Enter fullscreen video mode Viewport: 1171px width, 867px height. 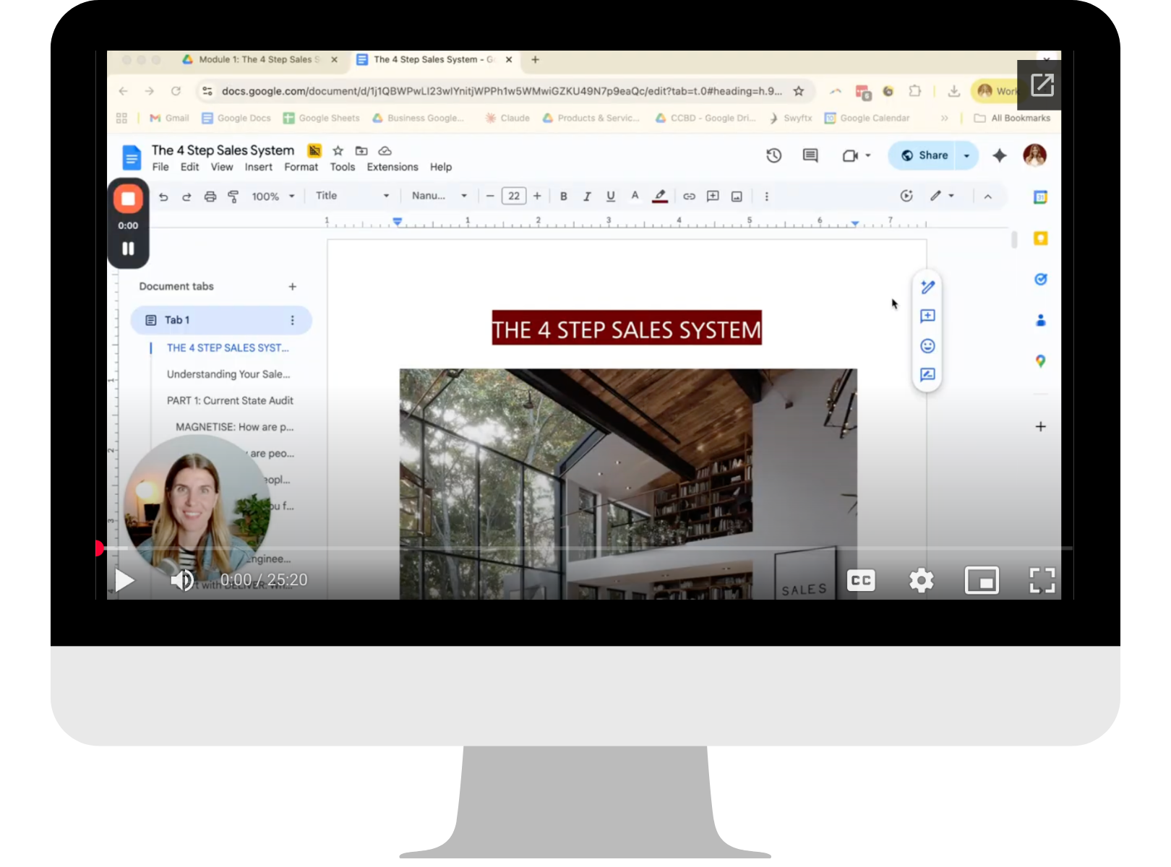pos(1042,580)
